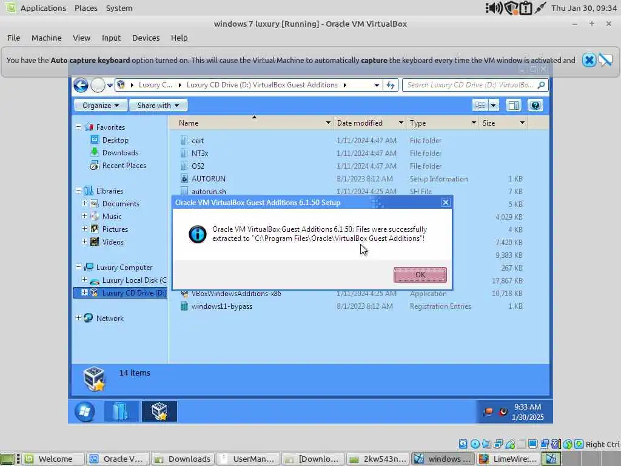Open the recent locations dropdown arrow
This screenshot has height=466, width=621.
click(x=110, y=85)
